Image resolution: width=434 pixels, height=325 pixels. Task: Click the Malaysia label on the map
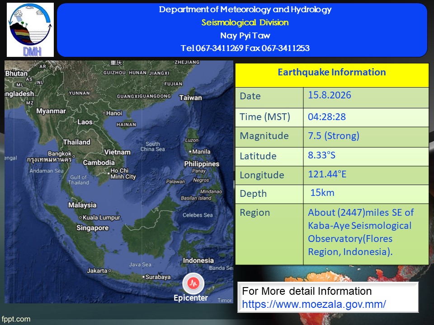click(82, 205)
